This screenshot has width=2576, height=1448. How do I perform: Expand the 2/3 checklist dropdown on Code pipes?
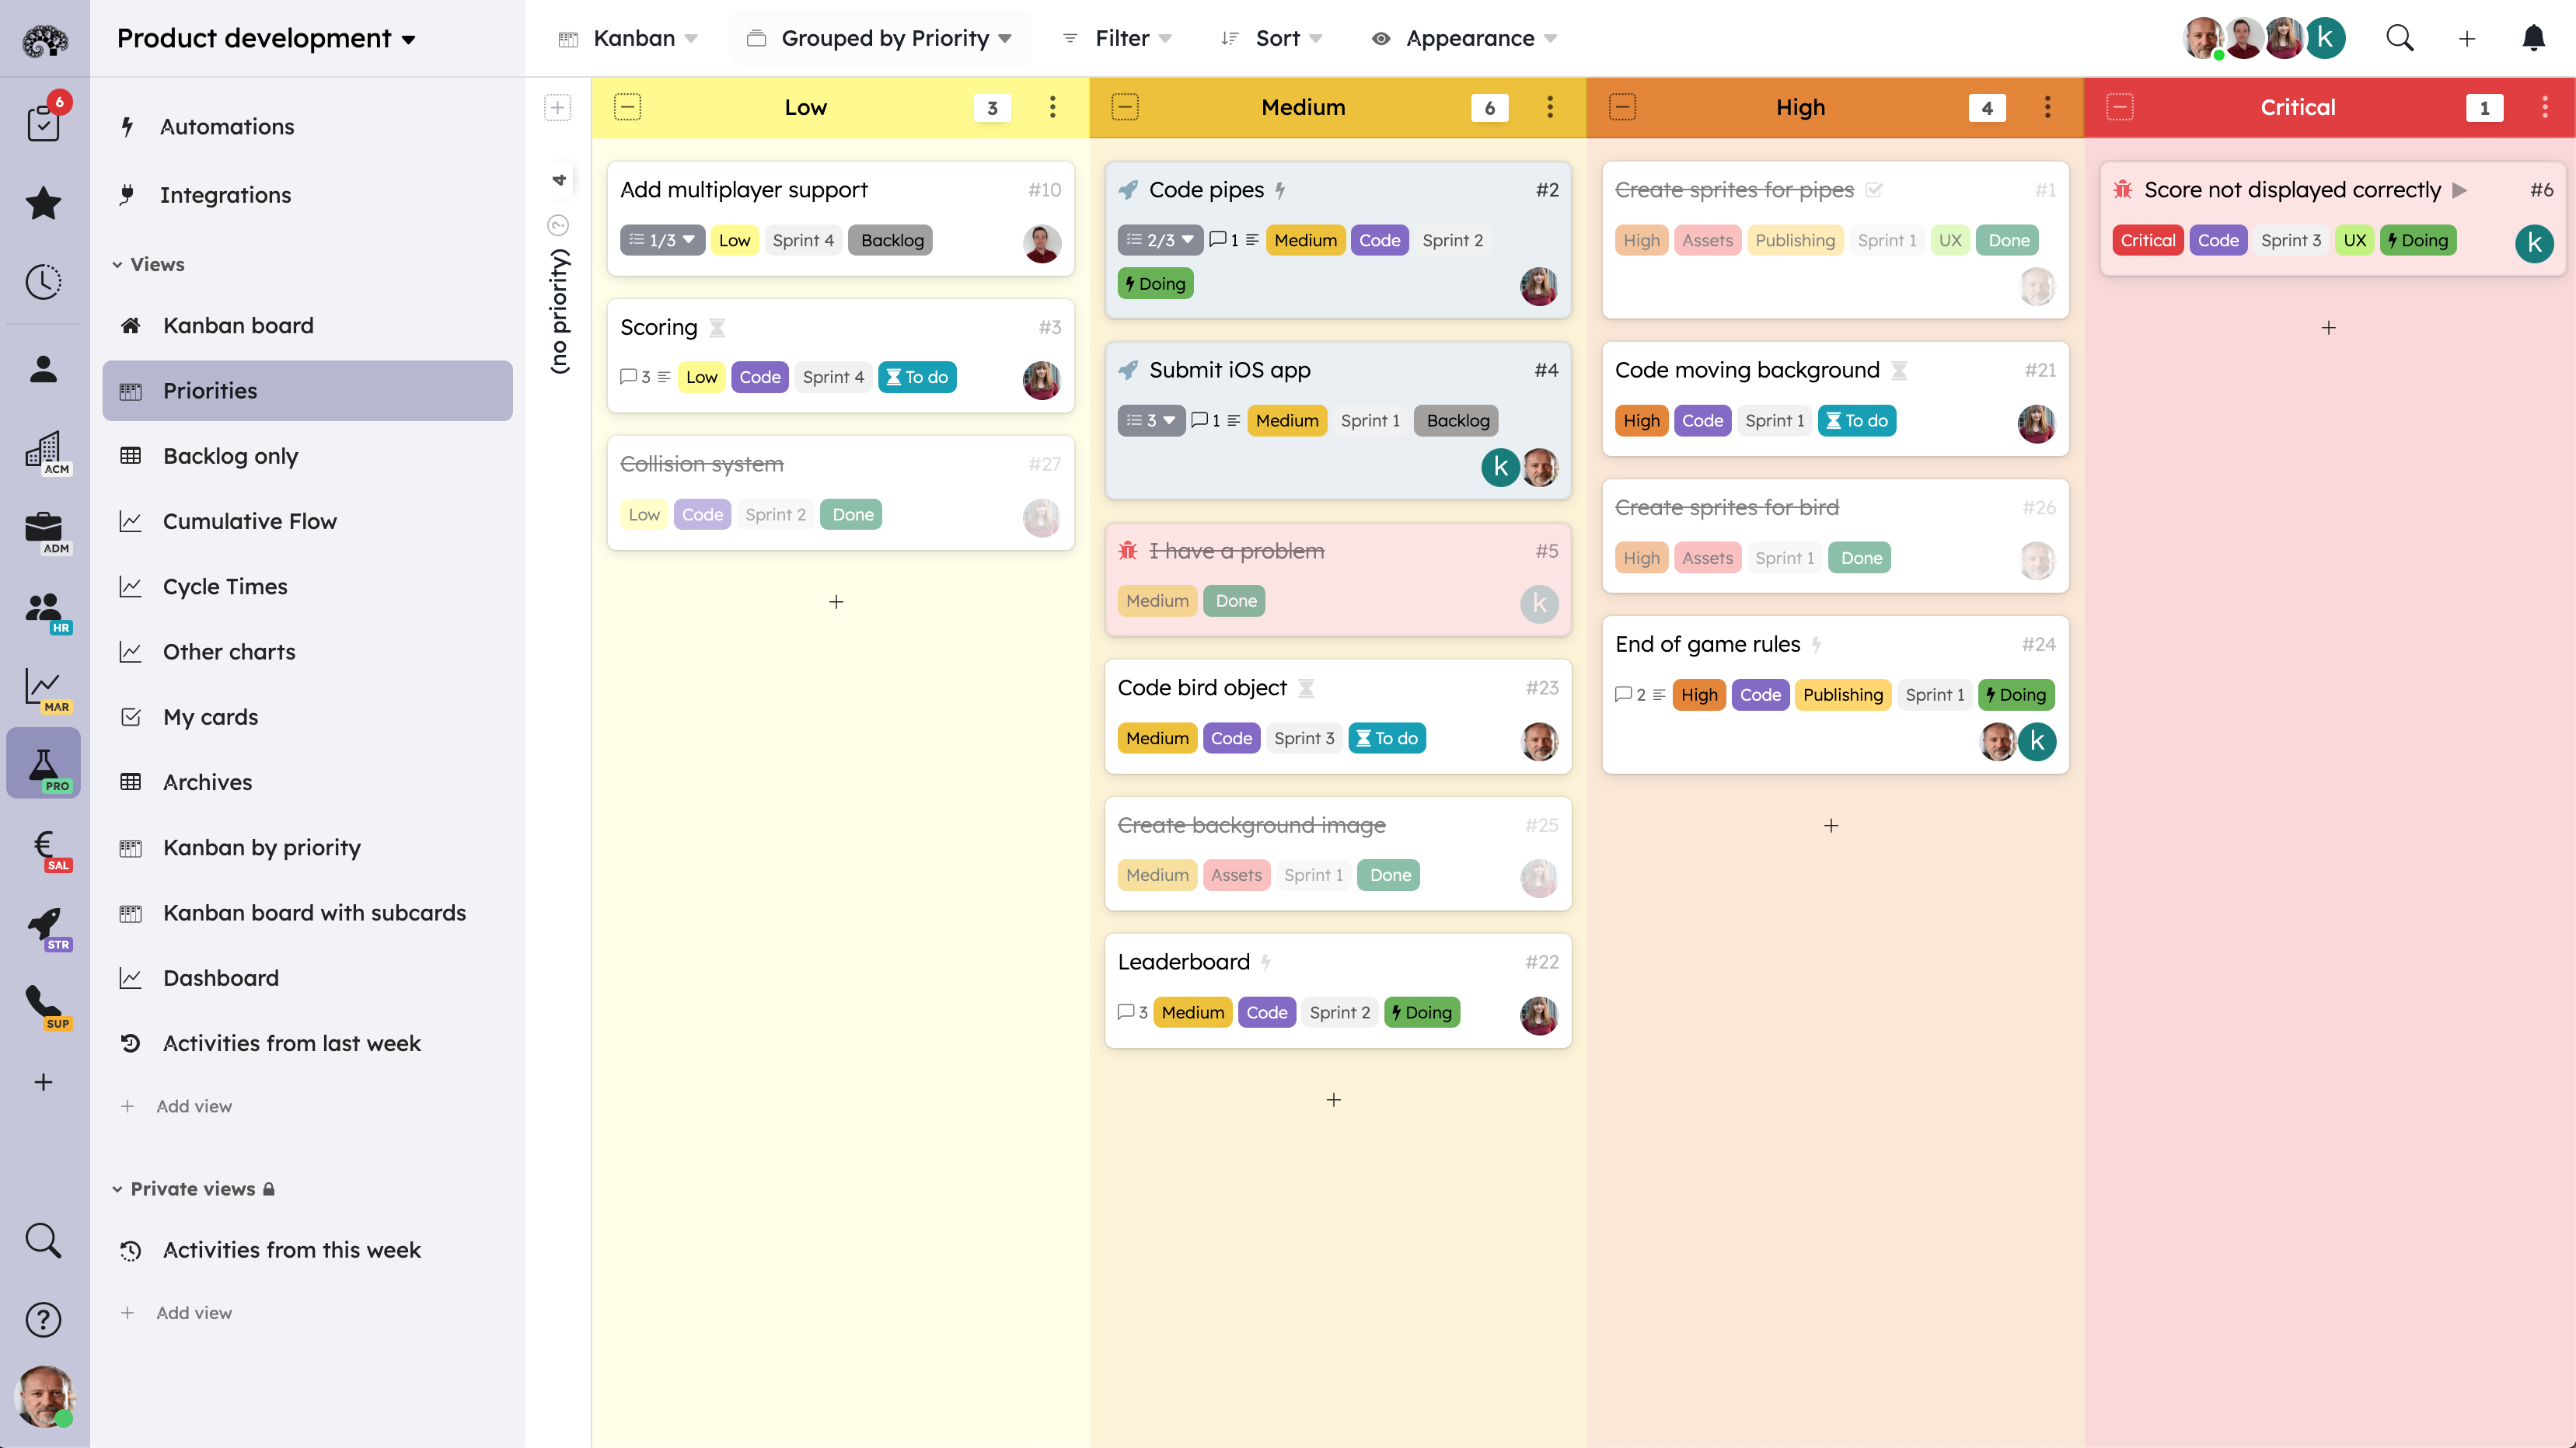(1188, 240)
